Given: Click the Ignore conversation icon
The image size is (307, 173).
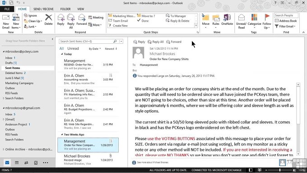Looking at the screenshot, I should 26,15.
